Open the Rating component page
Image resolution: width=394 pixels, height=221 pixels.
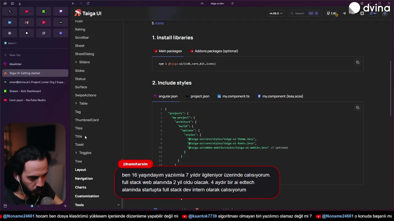80,29
